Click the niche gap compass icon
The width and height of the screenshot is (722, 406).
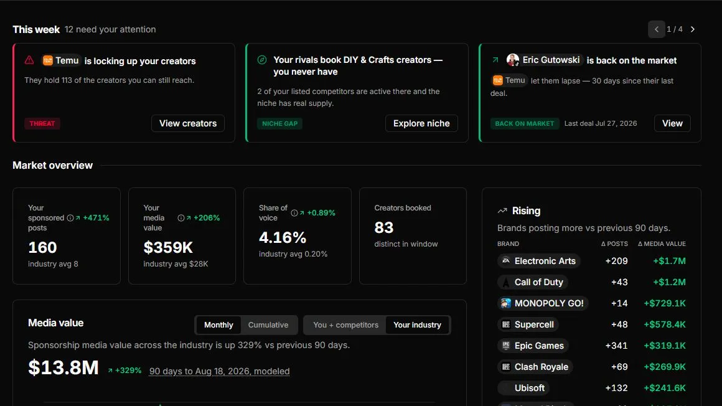point(262,59)
